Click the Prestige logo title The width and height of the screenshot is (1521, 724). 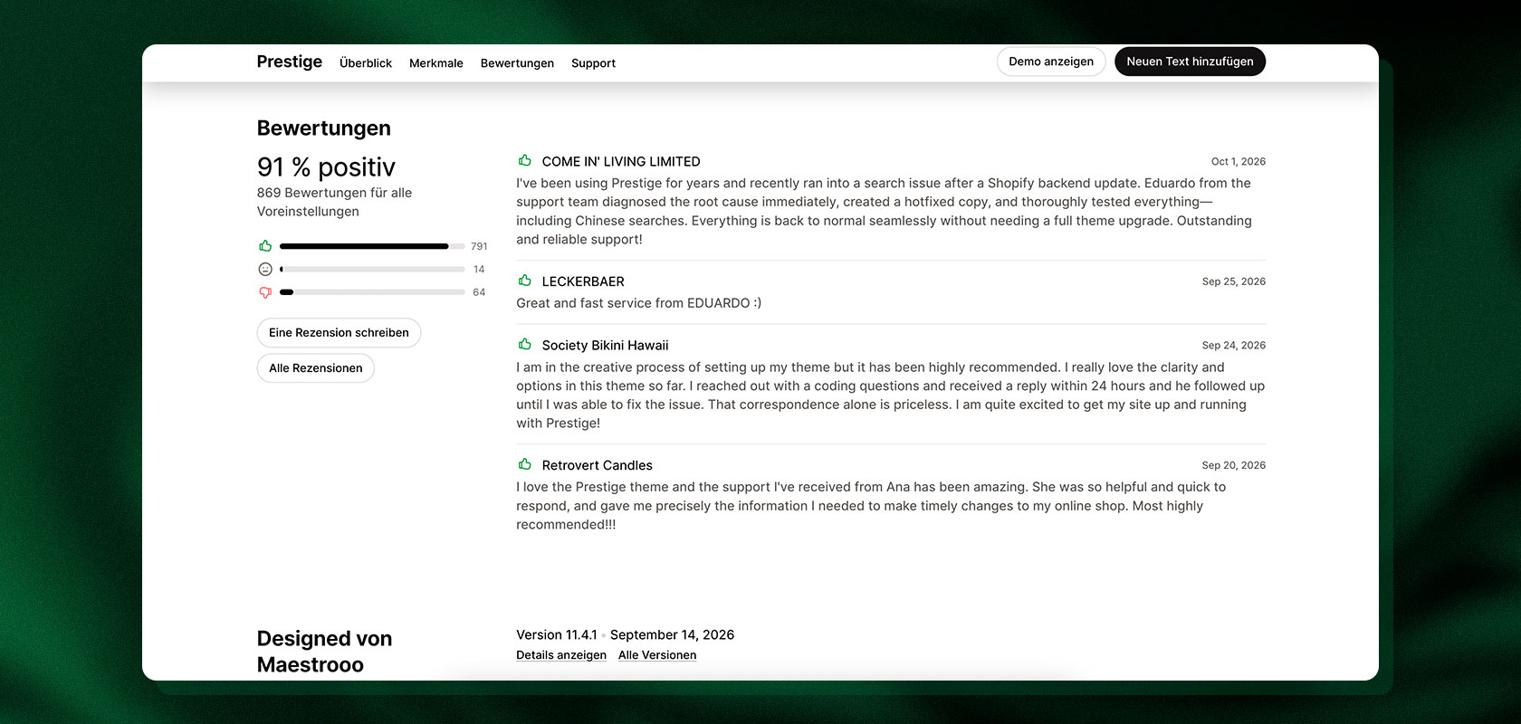click(290, 62)
